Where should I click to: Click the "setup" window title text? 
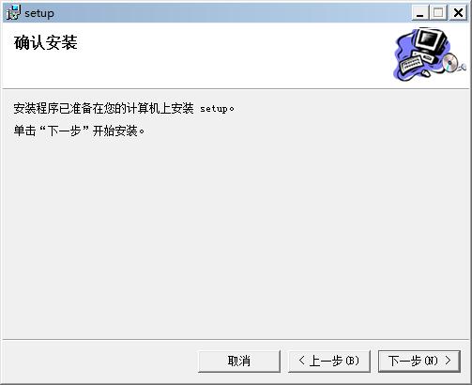tap(39, 13)
